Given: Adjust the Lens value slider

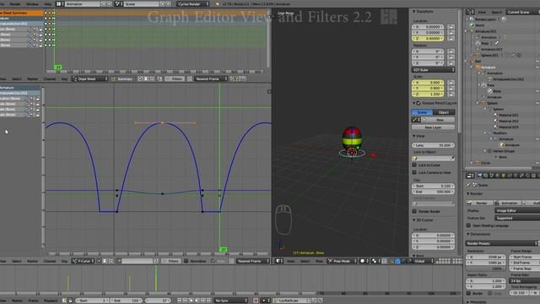Looking at the screenshot, I should (x=433, y=145).
